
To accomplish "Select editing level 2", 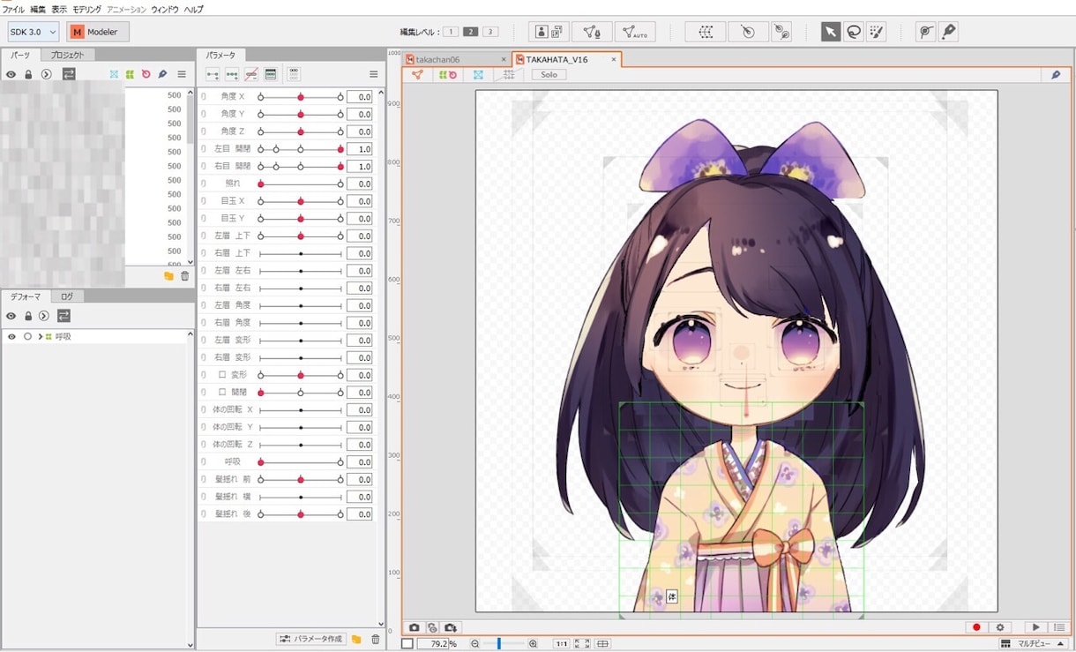I will pos(471,32).
